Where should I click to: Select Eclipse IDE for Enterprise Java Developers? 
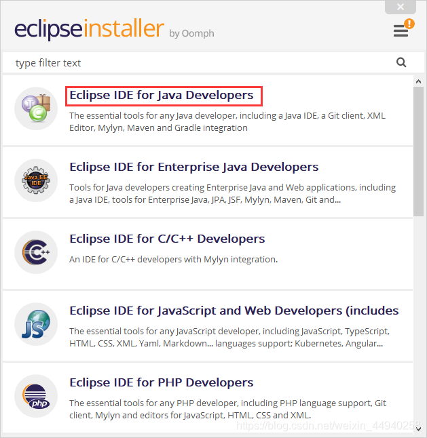[193, 167]
